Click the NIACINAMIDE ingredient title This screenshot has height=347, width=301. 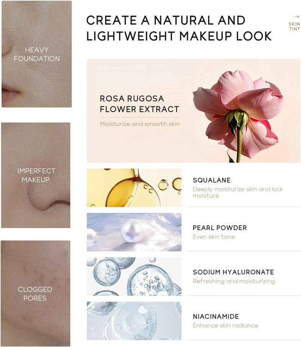coord(215,316)
